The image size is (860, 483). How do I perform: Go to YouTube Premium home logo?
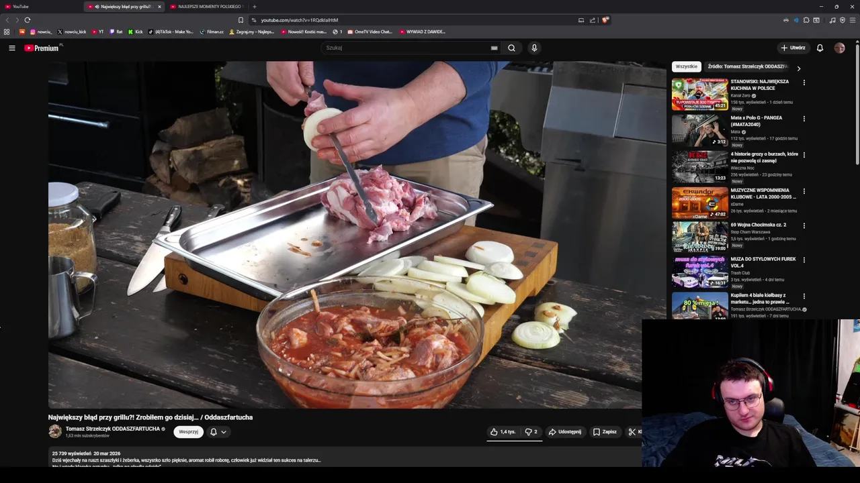click(42, 48)
